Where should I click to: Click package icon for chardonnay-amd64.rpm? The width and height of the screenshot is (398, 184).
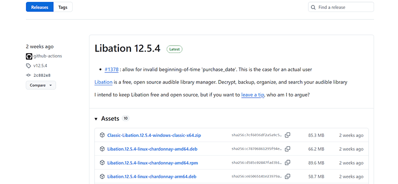click(x=102, y=163)
